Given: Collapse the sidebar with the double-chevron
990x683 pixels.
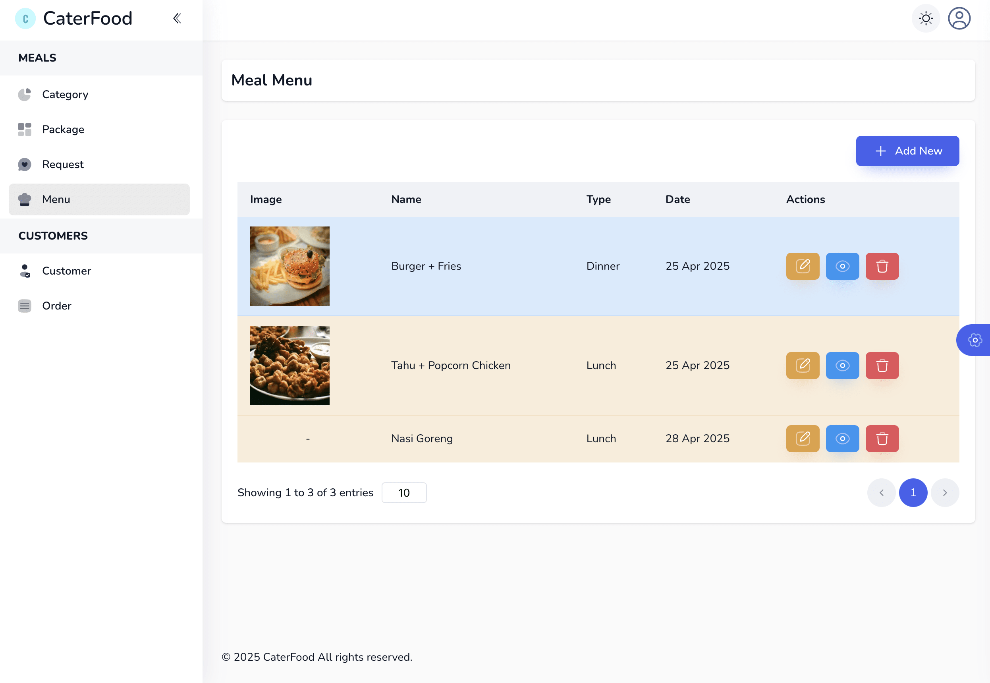Looking at the screenshot, I should (176, 18).
